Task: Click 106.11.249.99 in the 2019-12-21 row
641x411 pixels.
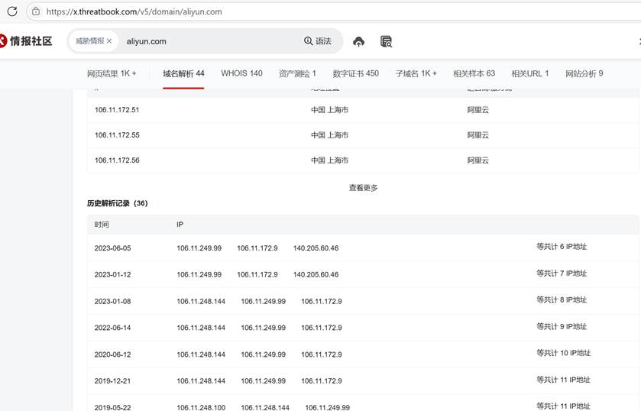Action: (x=264, y=381)
